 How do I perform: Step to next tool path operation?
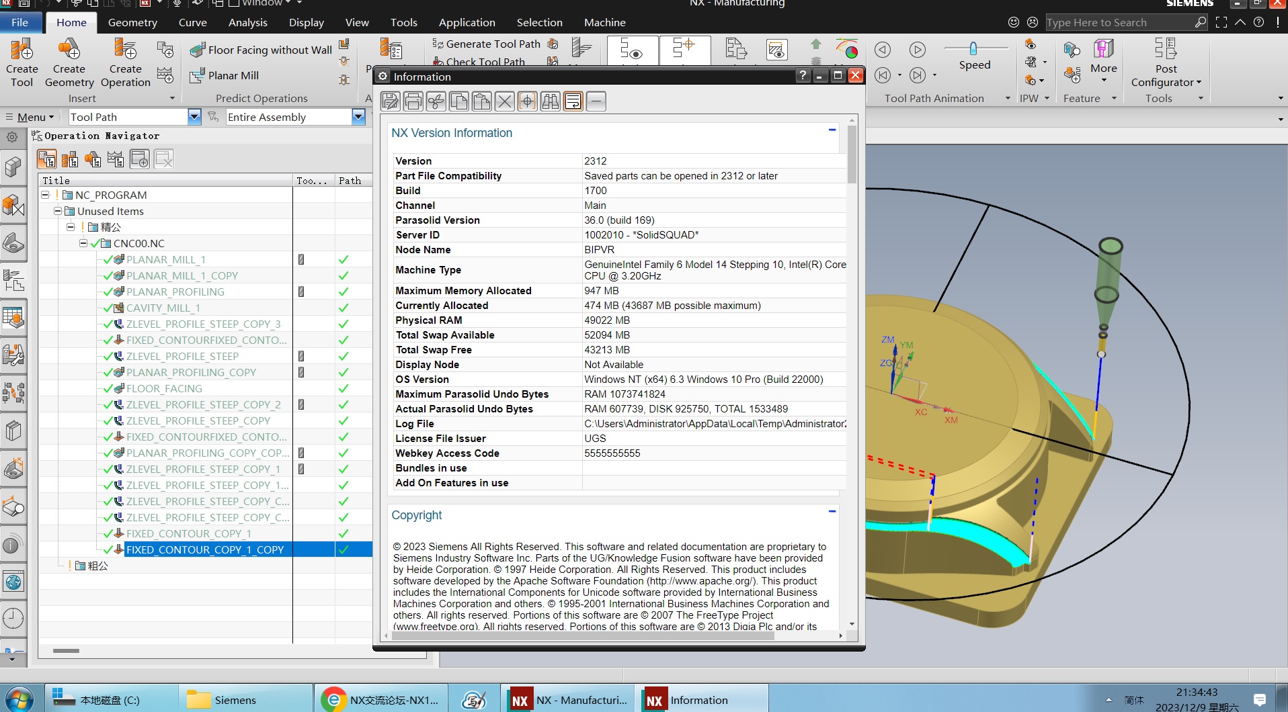click(918, 75)
